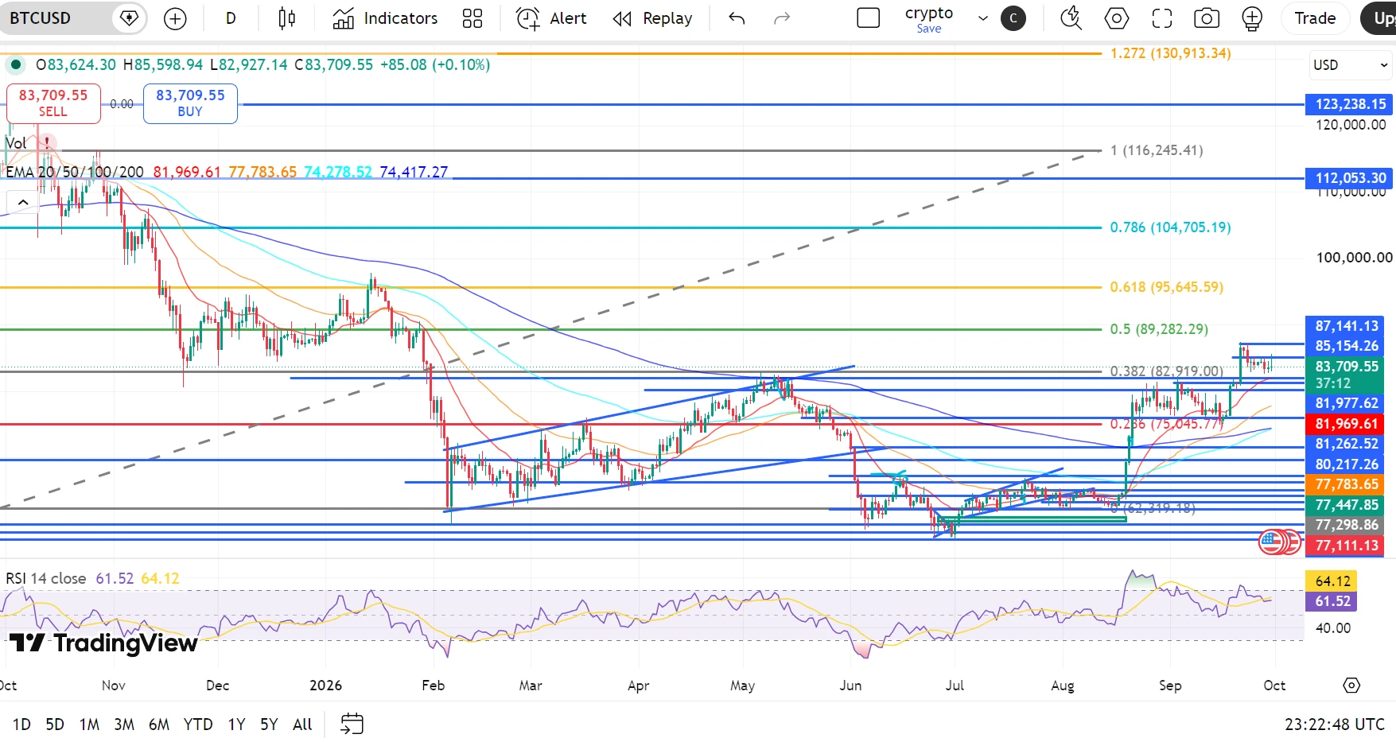Take a chart snapshot with camera icon

click(x=1207, y=18)
